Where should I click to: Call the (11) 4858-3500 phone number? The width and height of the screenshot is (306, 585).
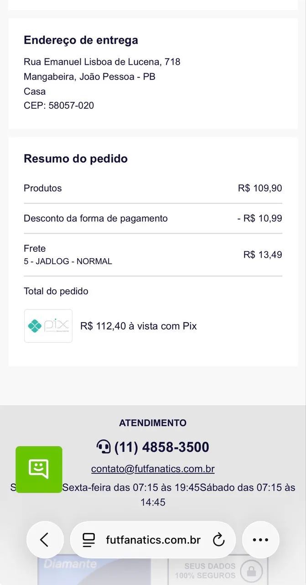pos(161,447)
